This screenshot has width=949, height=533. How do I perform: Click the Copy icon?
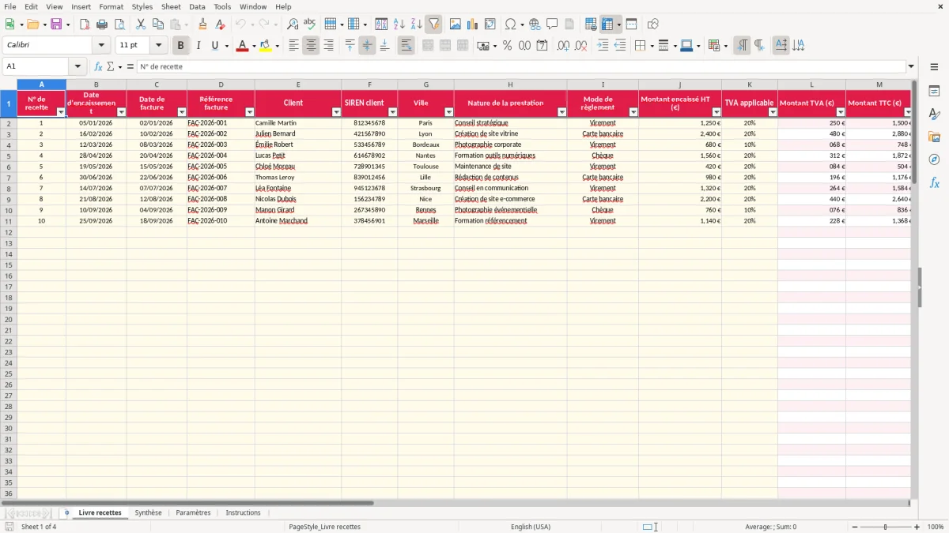[158, 24]
